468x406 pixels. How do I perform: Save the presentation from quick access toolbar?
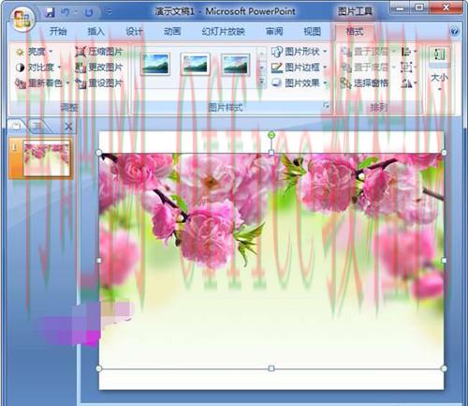coord(50,12)
